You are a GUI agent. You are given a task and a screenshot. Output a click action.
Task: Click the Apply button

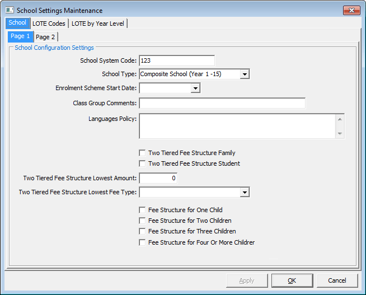pyautogui.click(x=247, y=280)
